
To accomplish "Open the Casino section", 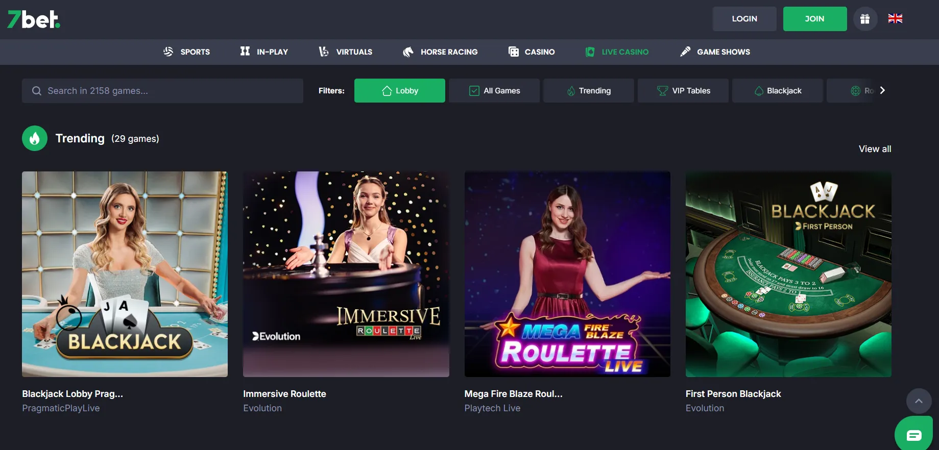I will 532,52.
